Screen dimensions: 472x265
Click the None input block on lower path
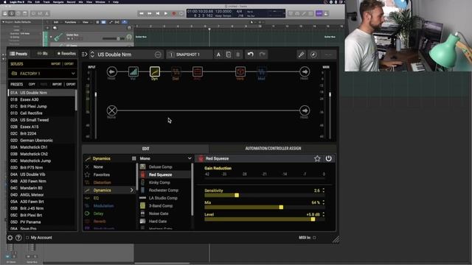[111, 110]
